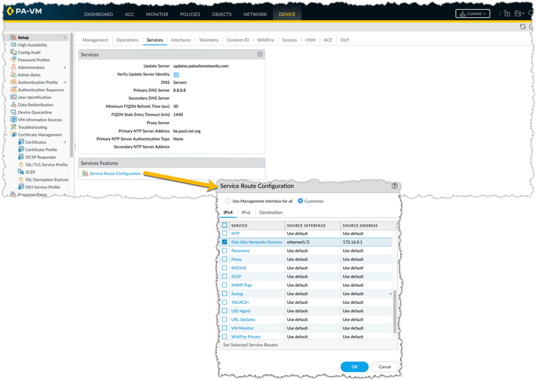Open Syslog row source address dropdown
536x380 pixels.
pyautogui.click(x=391, y=294)
